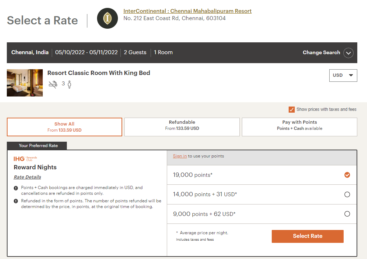This screenshot has width=367, height=259.
Task: Open the room photo thumbnail
Action: [25, 83]
